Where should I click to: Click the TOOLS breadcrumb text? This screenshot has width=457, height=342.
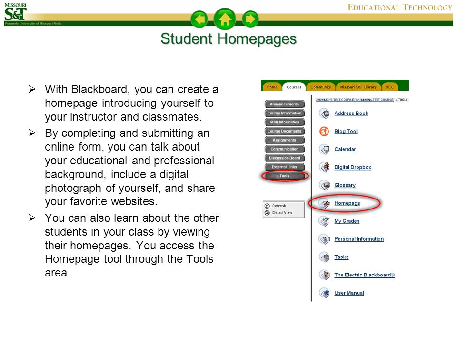click(x=403, y=100)
